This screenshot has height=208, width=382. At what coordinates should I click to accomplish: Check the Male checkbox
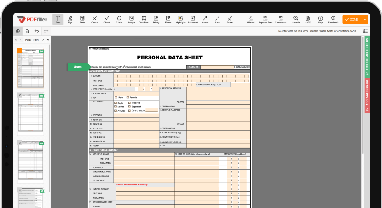[116, 98]
